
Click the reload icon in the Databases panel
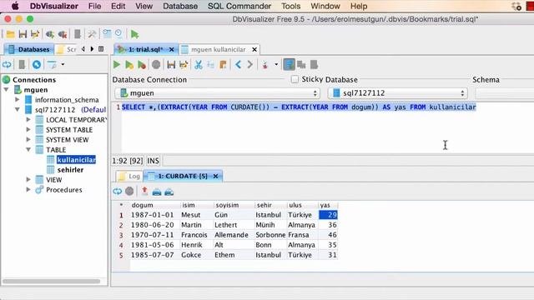pos(7,64)
